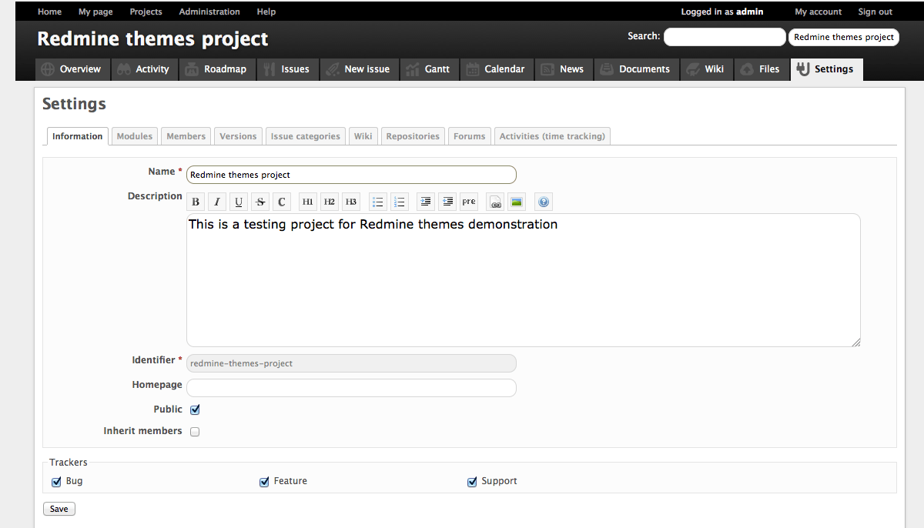Apply underline formatting in description toolbar
Screen dimensions: 924x528
tap(239, 202)
